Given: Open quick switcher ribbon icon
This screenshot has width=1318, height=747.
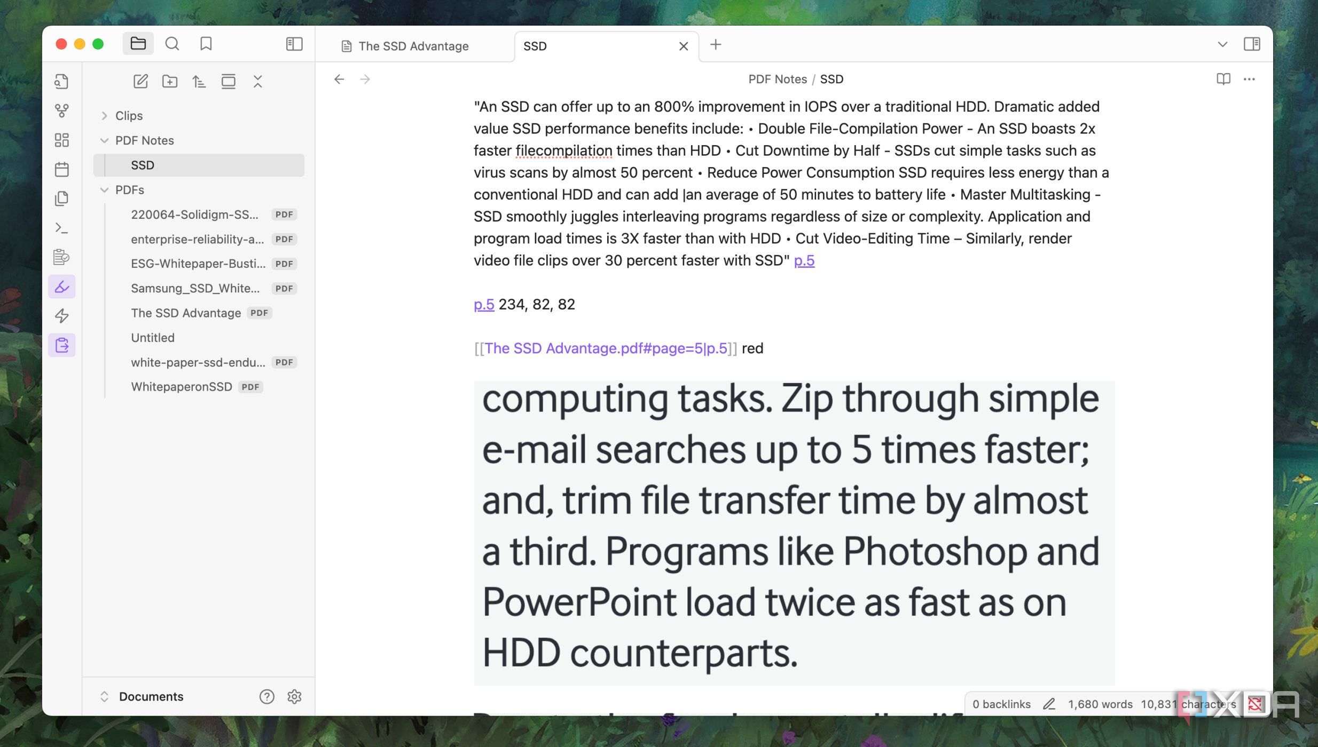Looking at the screenshot, I should tap(62, 82).
